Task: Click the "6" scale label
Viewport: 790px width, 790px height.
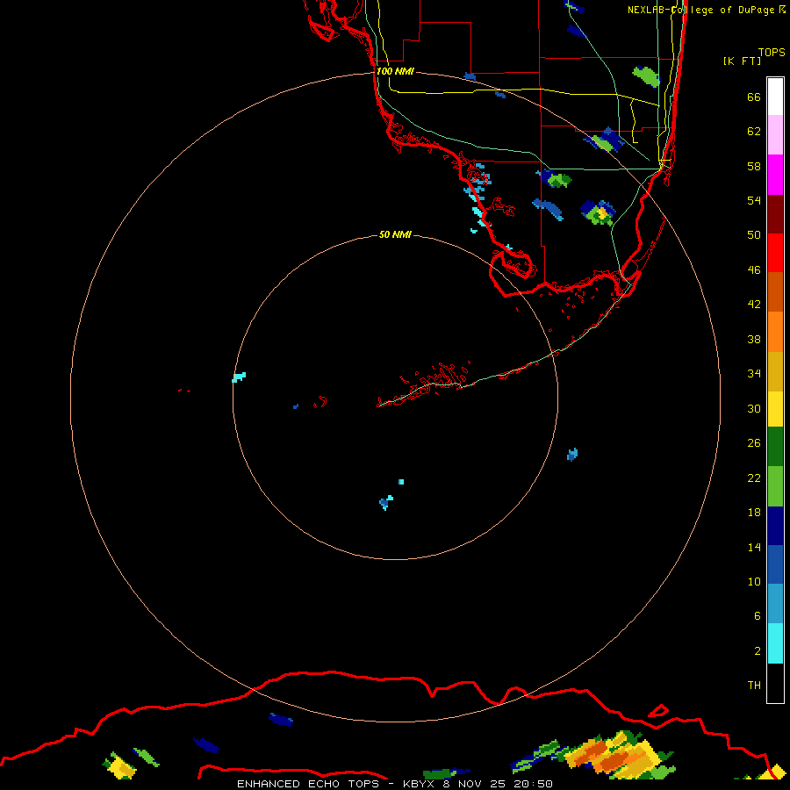Action: [x=758, y=616]
